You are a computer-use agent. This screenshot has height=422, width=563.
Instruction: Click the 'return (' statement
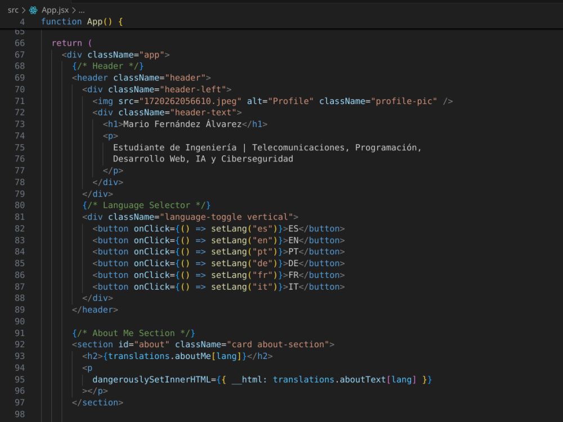click(x=72, y=43)
